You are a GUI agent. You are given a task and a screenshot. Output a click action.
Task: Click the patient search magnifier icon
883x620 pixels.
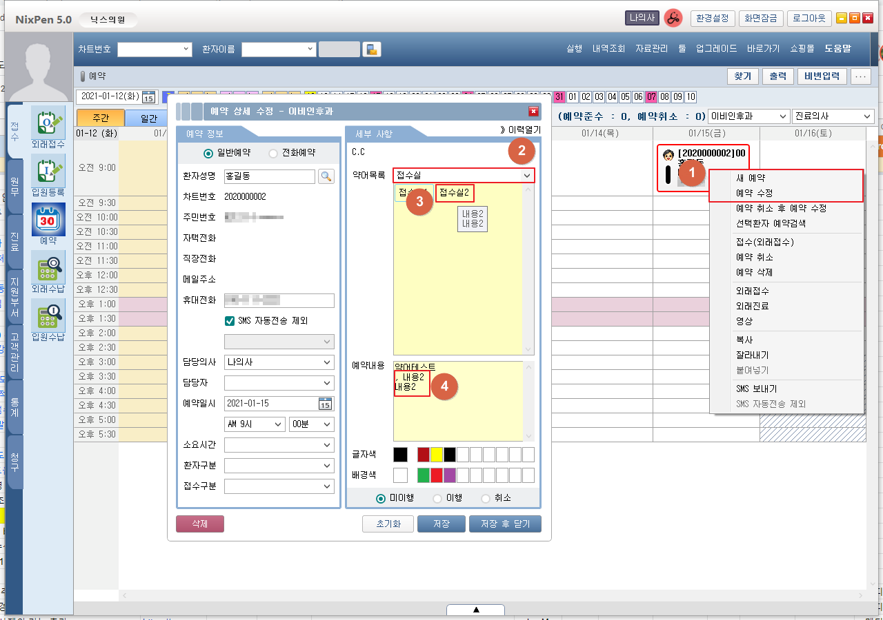pos(326,176)
